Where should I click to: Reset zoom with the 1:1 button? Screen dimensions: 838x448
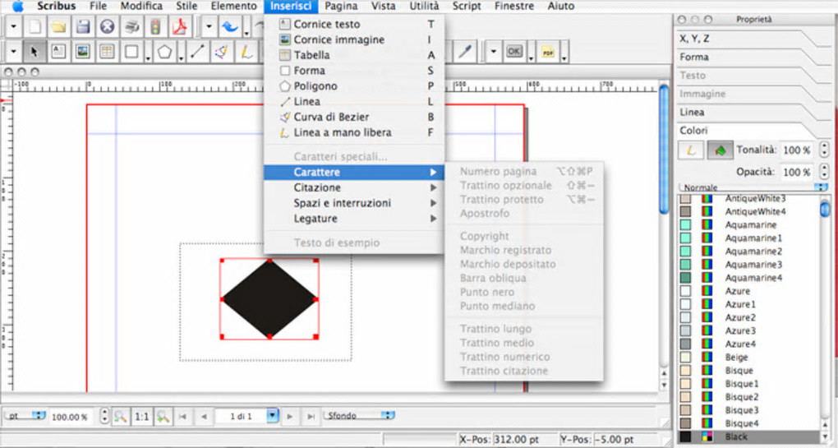click(x=141, y=416)
